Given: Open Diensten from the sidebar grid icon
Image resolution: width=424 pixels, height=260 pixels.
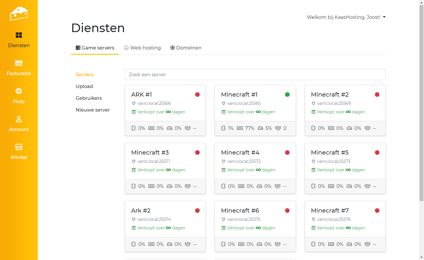Looking at the screenshot, I should coord(19,35).
